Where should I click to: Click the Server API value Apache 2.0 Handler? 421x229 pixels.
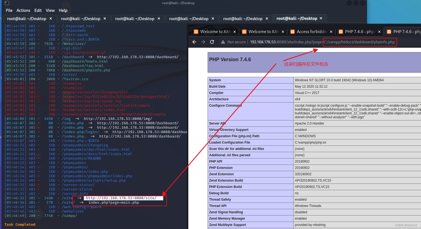pyautogui.click(x=309, y=123)
